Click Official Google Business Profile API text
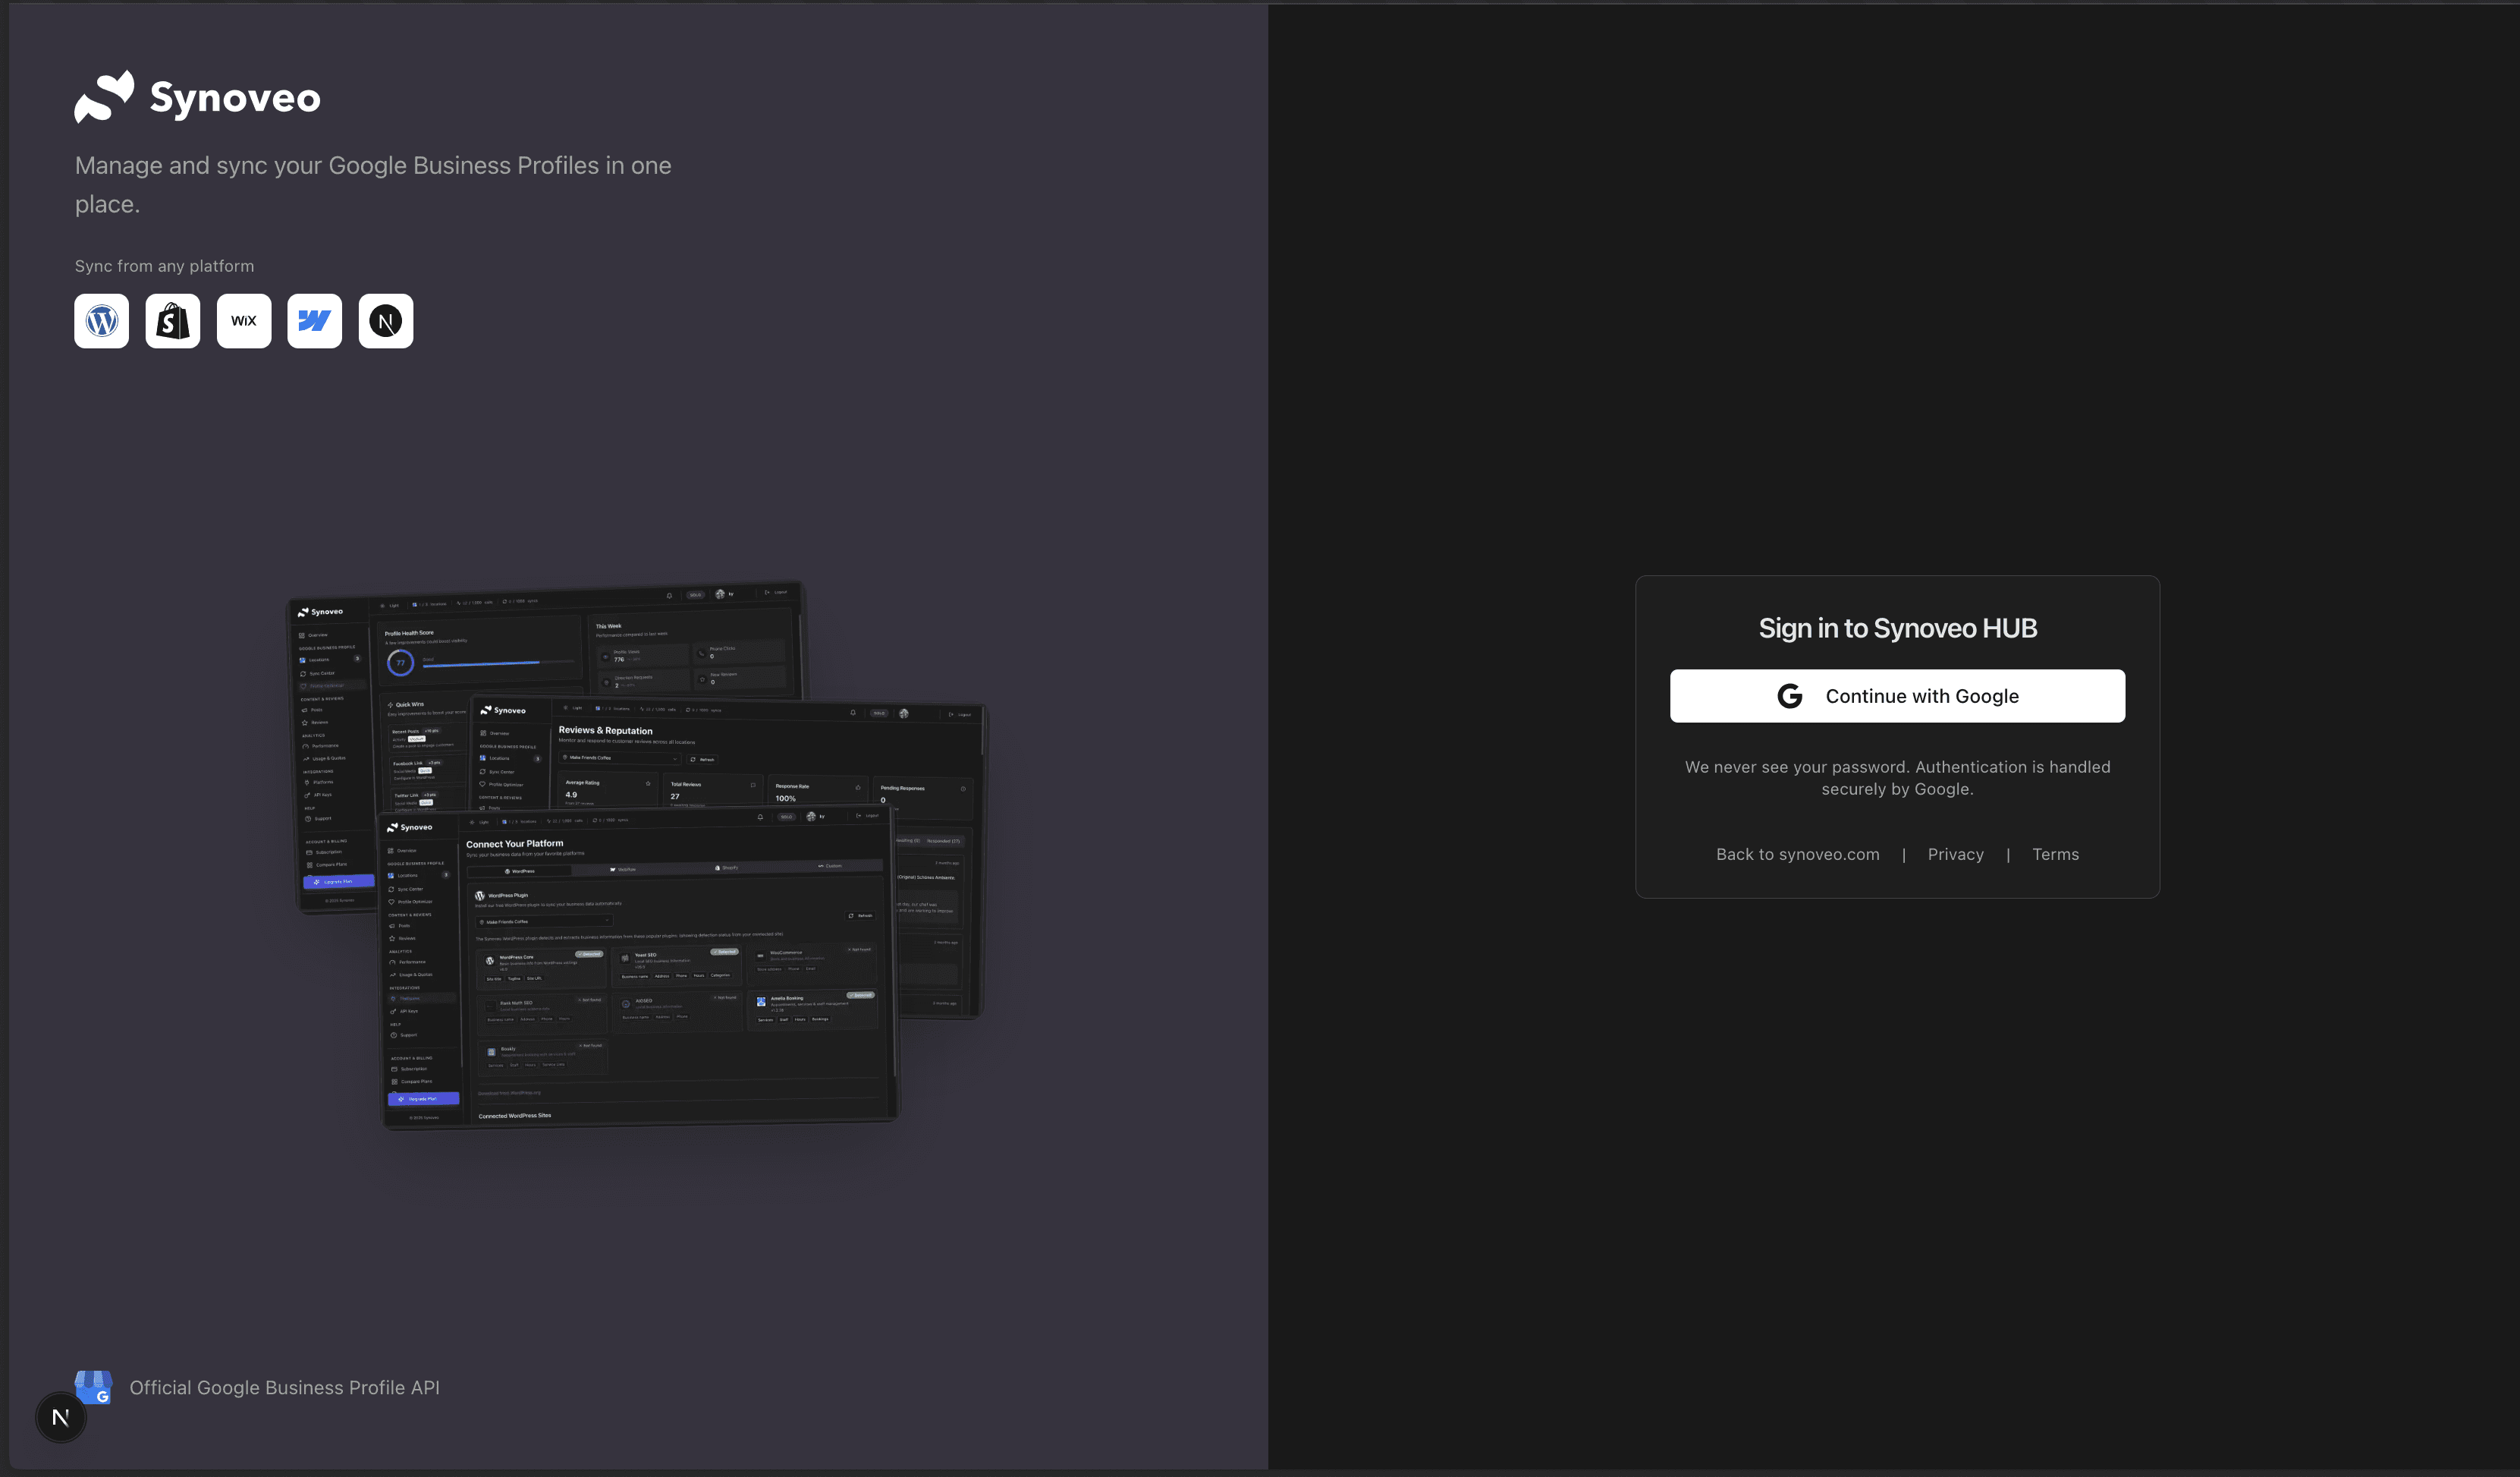 [x=284, y=1388]
